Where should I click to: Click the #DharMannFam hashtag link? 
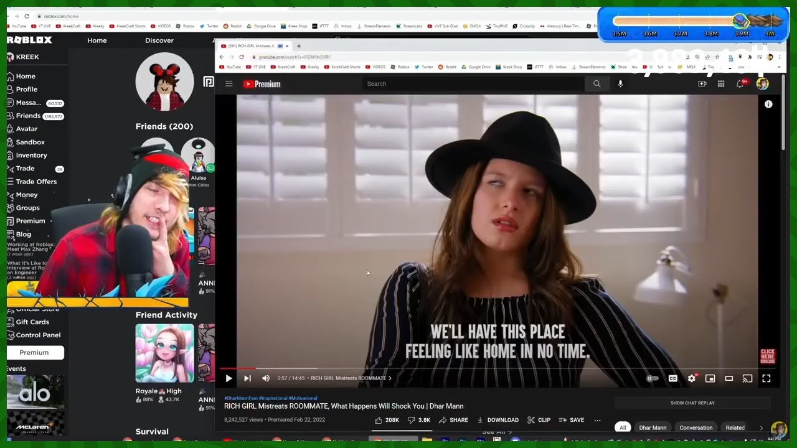(241, 398)
